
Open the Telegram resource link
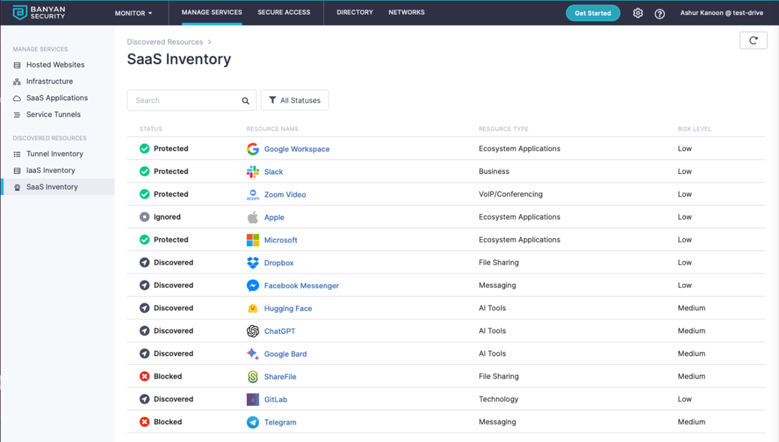(x=280, y=422)
